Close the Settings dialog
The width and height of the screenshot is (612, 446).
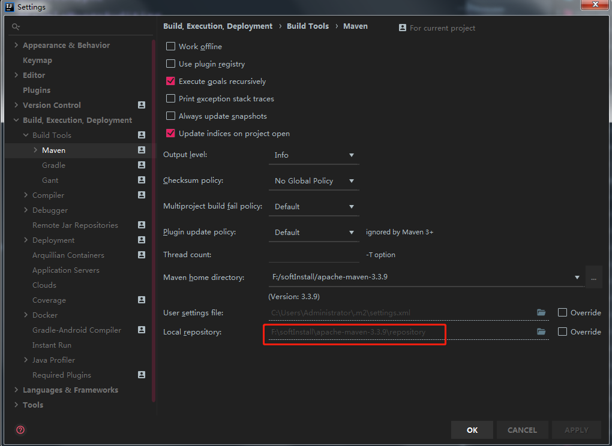[x=595, y=4]
